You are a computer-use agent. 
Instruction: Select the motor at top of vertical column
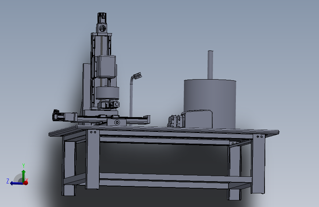[x=102, y=18]
